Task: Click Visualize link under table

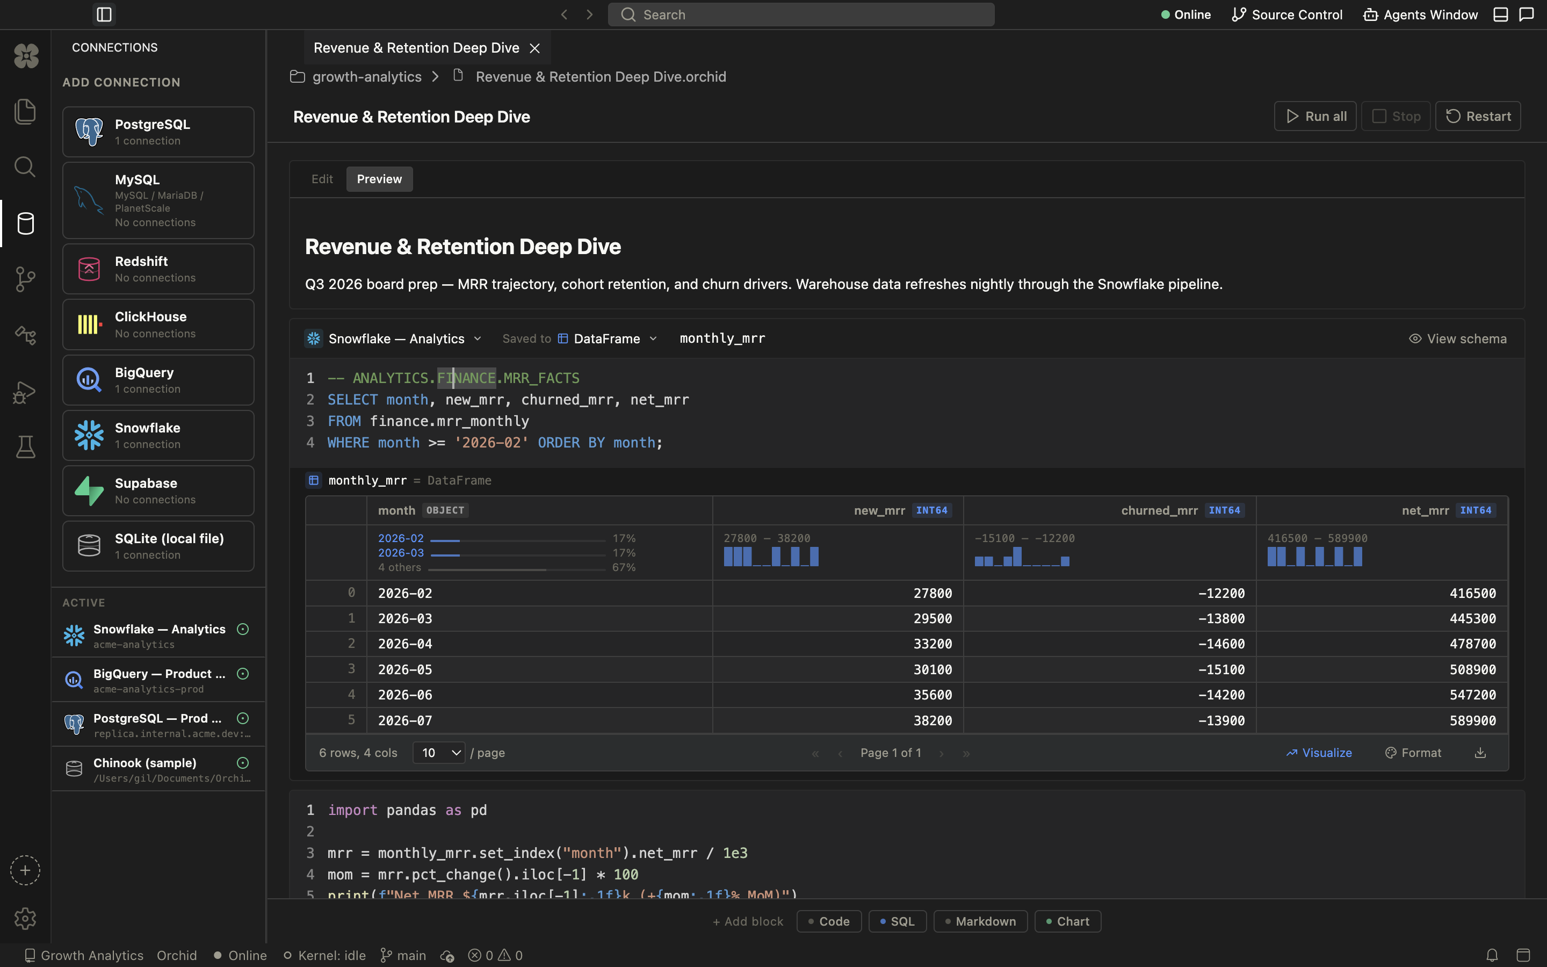Action: click(1319, 753)
